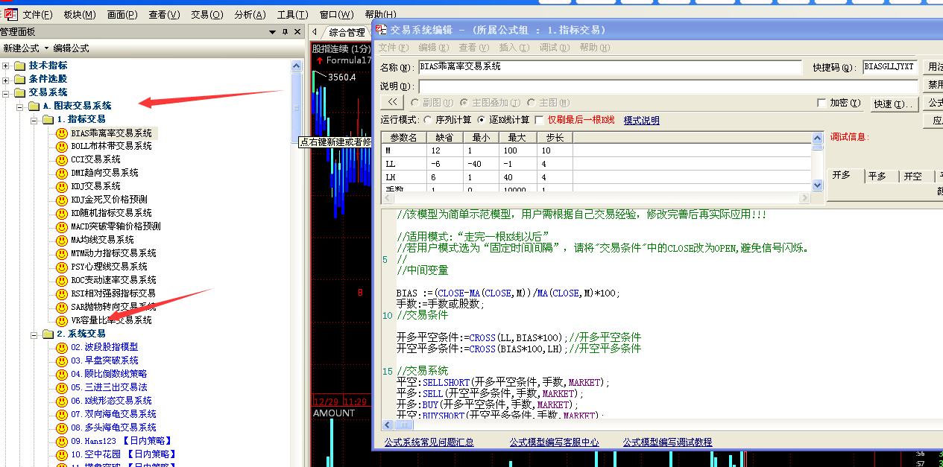Click the folder icon of 条件选股
943x467 pixels.
pyautogui.click(x=20, y=79)
